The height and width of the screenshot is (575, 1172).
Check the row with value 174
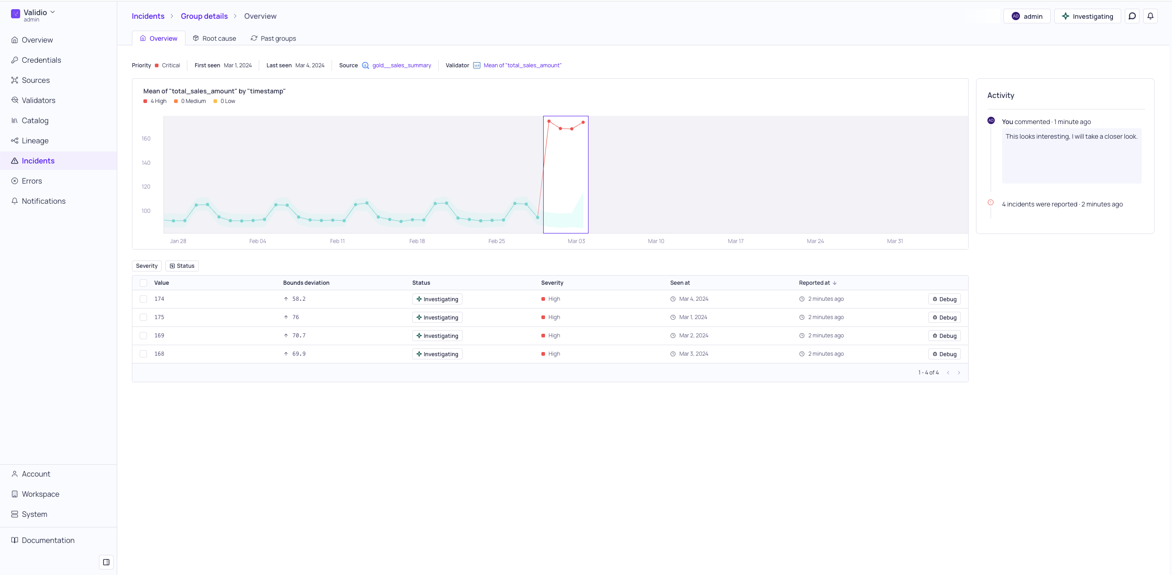pyautogui.click(x=143, y=299)
